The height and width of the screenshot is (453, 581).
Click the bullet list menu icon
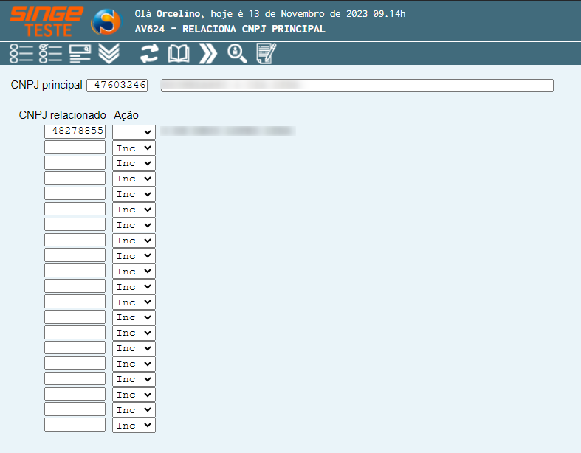pos(21,53)
